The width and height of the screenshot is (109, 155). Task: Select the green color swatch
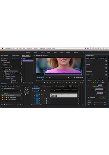click(95, 83)
